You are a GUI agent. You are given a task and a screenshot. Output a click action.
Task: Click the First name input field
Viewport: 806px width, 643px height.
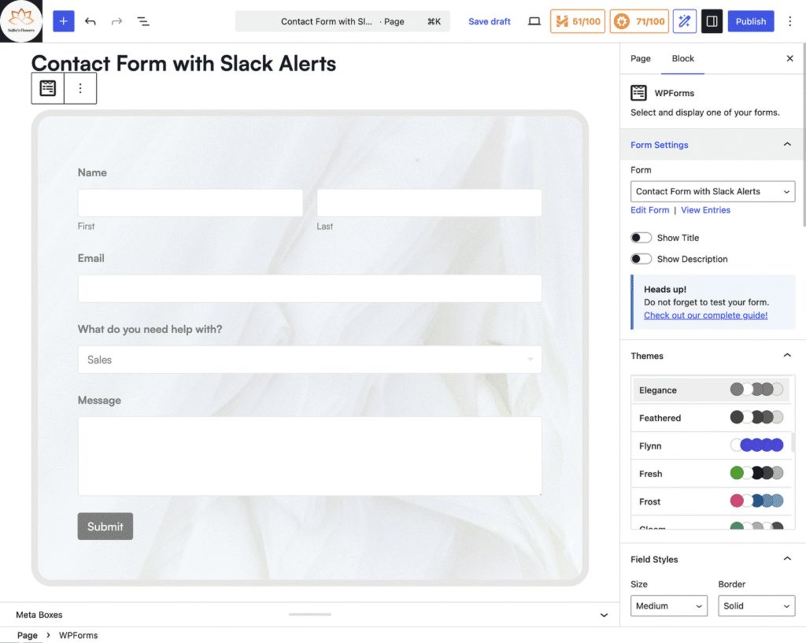[x=190, y=202]
